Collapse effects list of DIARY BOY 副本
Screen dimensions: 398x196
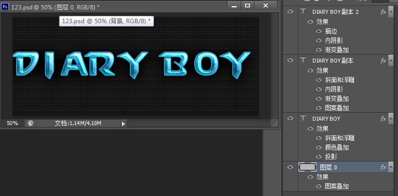point(391,61)
